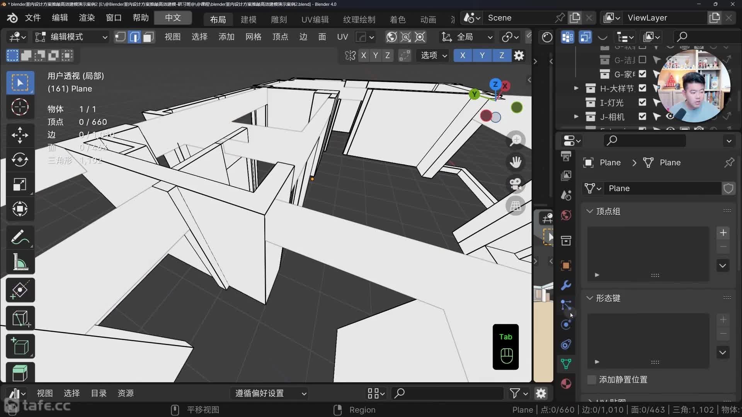Toggle camera view button in viewport

(x=516, y=183)
